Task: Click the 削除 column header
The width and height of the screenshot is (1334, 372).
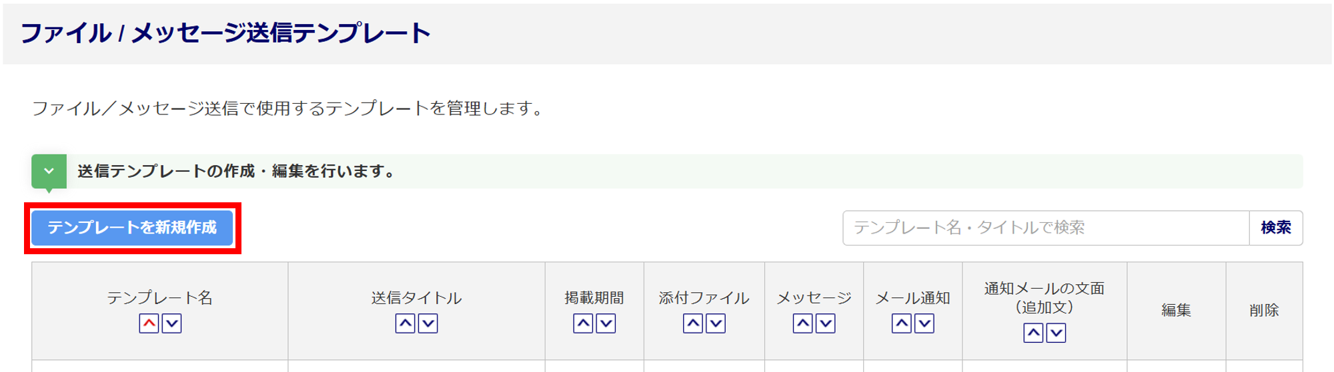Action: point(1264,310)
